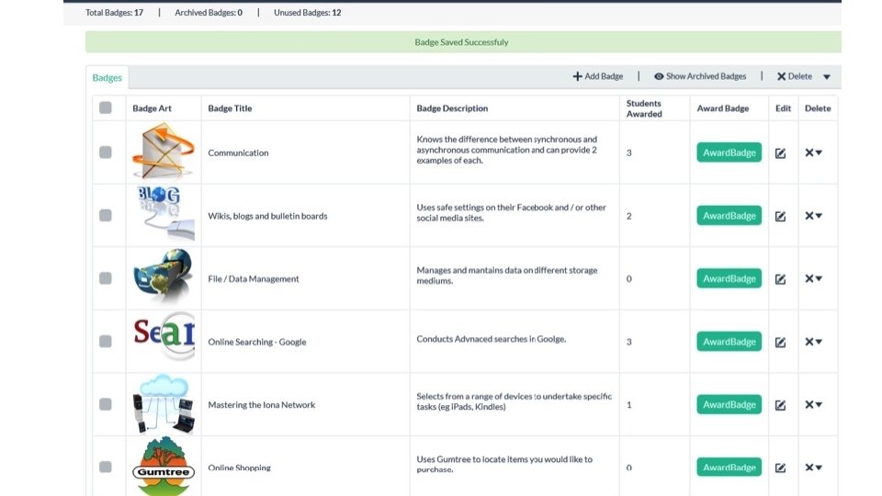Award the Mastering the Iona Network badge
This screenshot has width=882, height=496.
(x=729, y=404)
